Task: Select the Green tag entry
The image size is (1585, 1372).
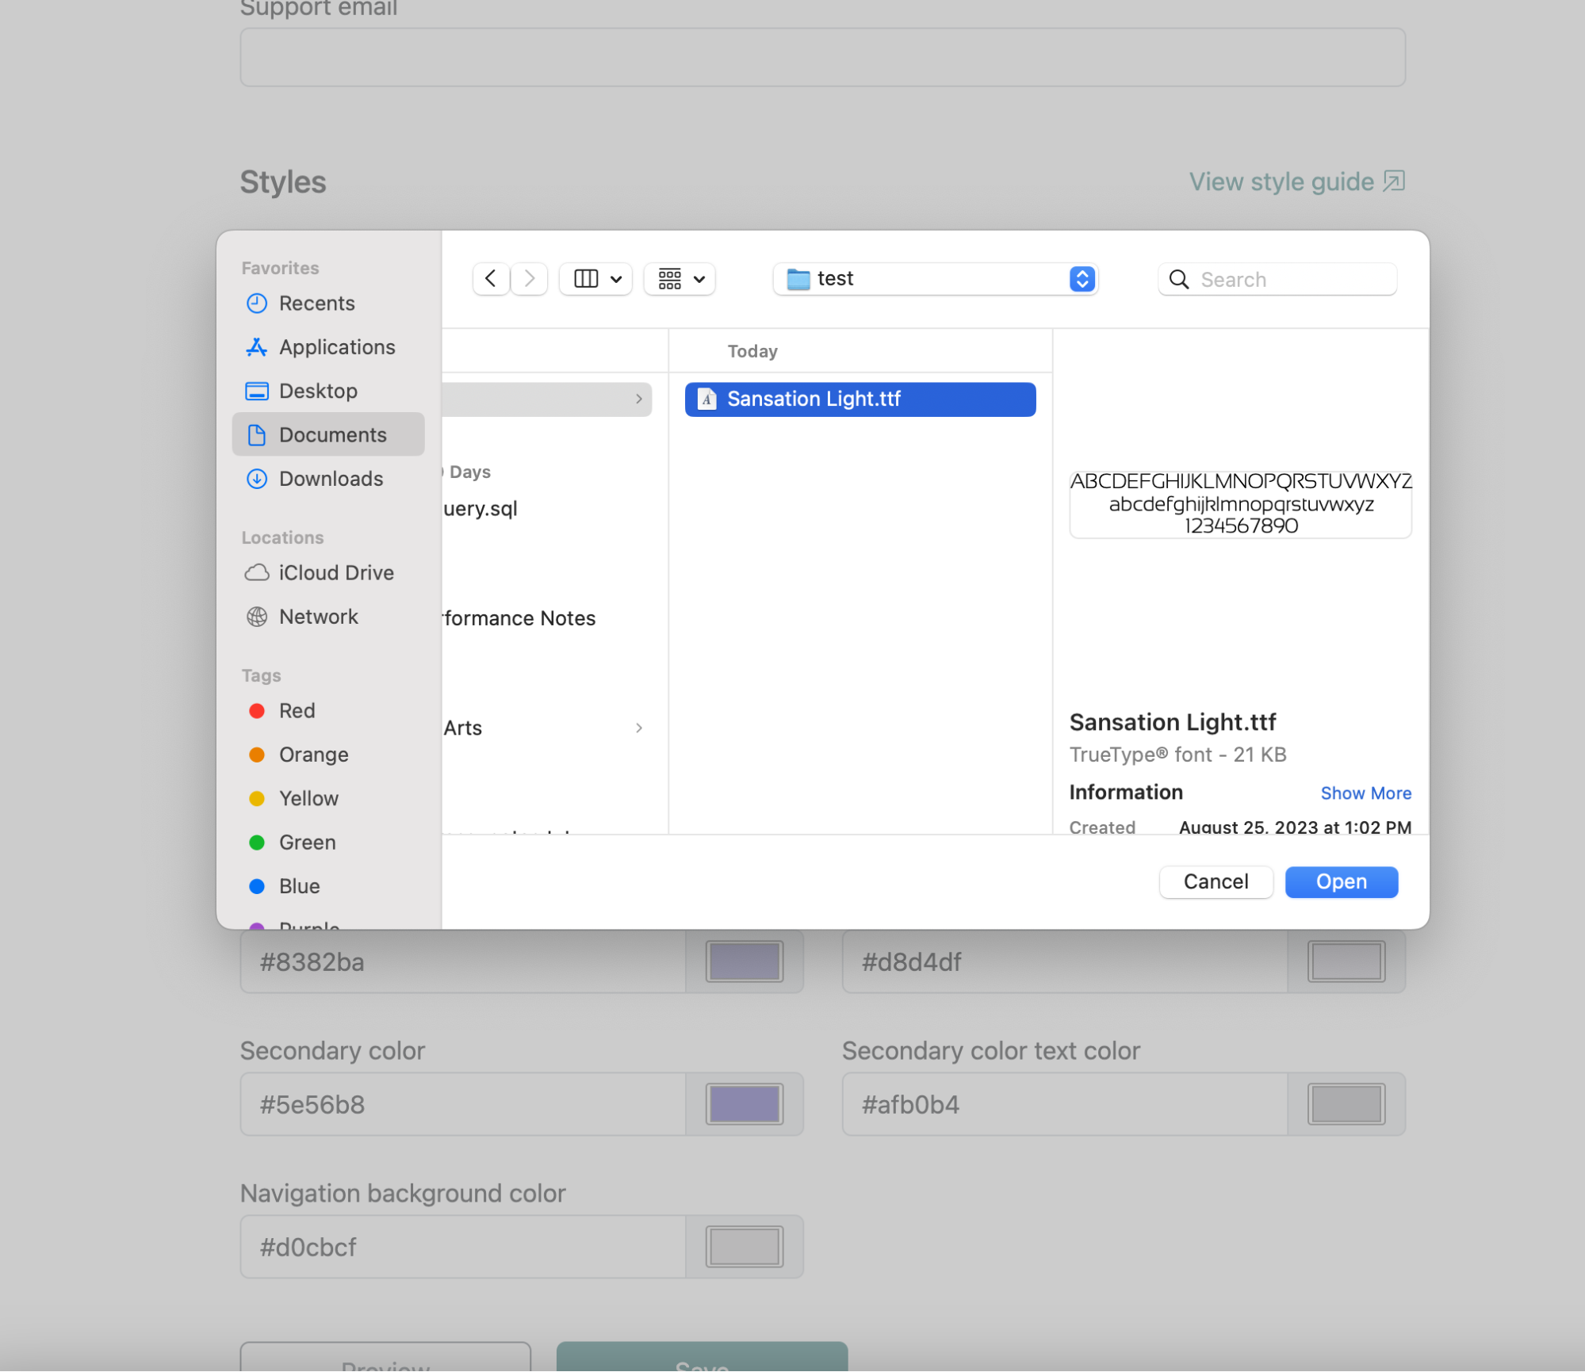Action: (x=307, y=843)
